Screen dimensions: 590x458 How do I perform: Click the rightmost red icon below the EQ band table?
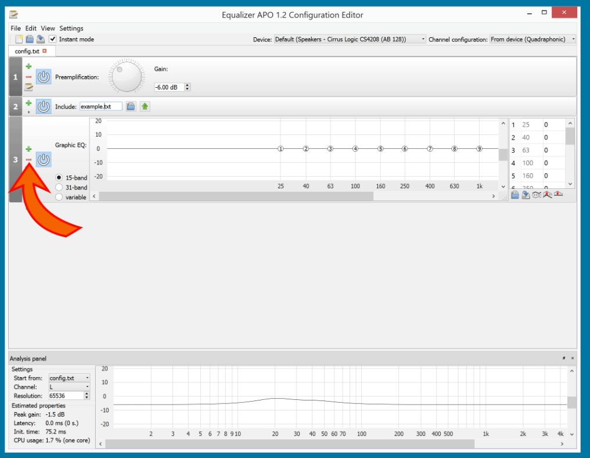click(x=558, y=195)
